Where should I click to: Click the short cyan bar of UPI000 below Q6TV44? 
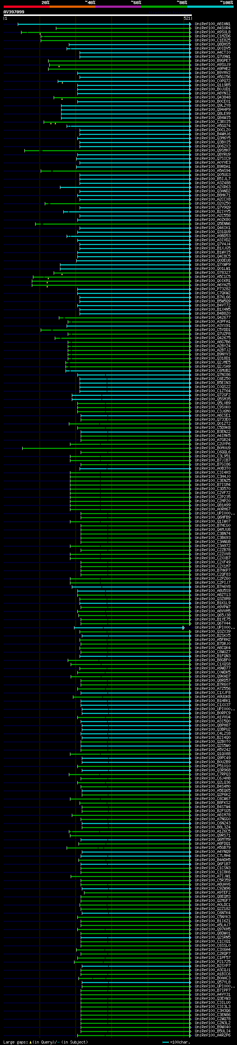point(129,628)
